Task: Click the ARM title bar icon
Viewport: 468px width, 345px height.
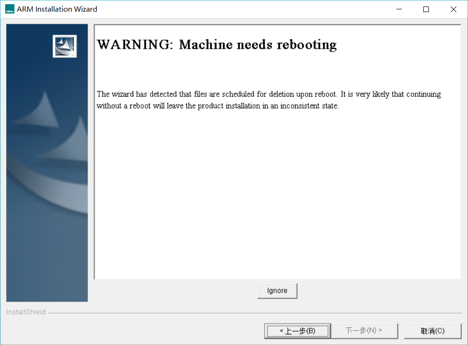Action: 10,9
